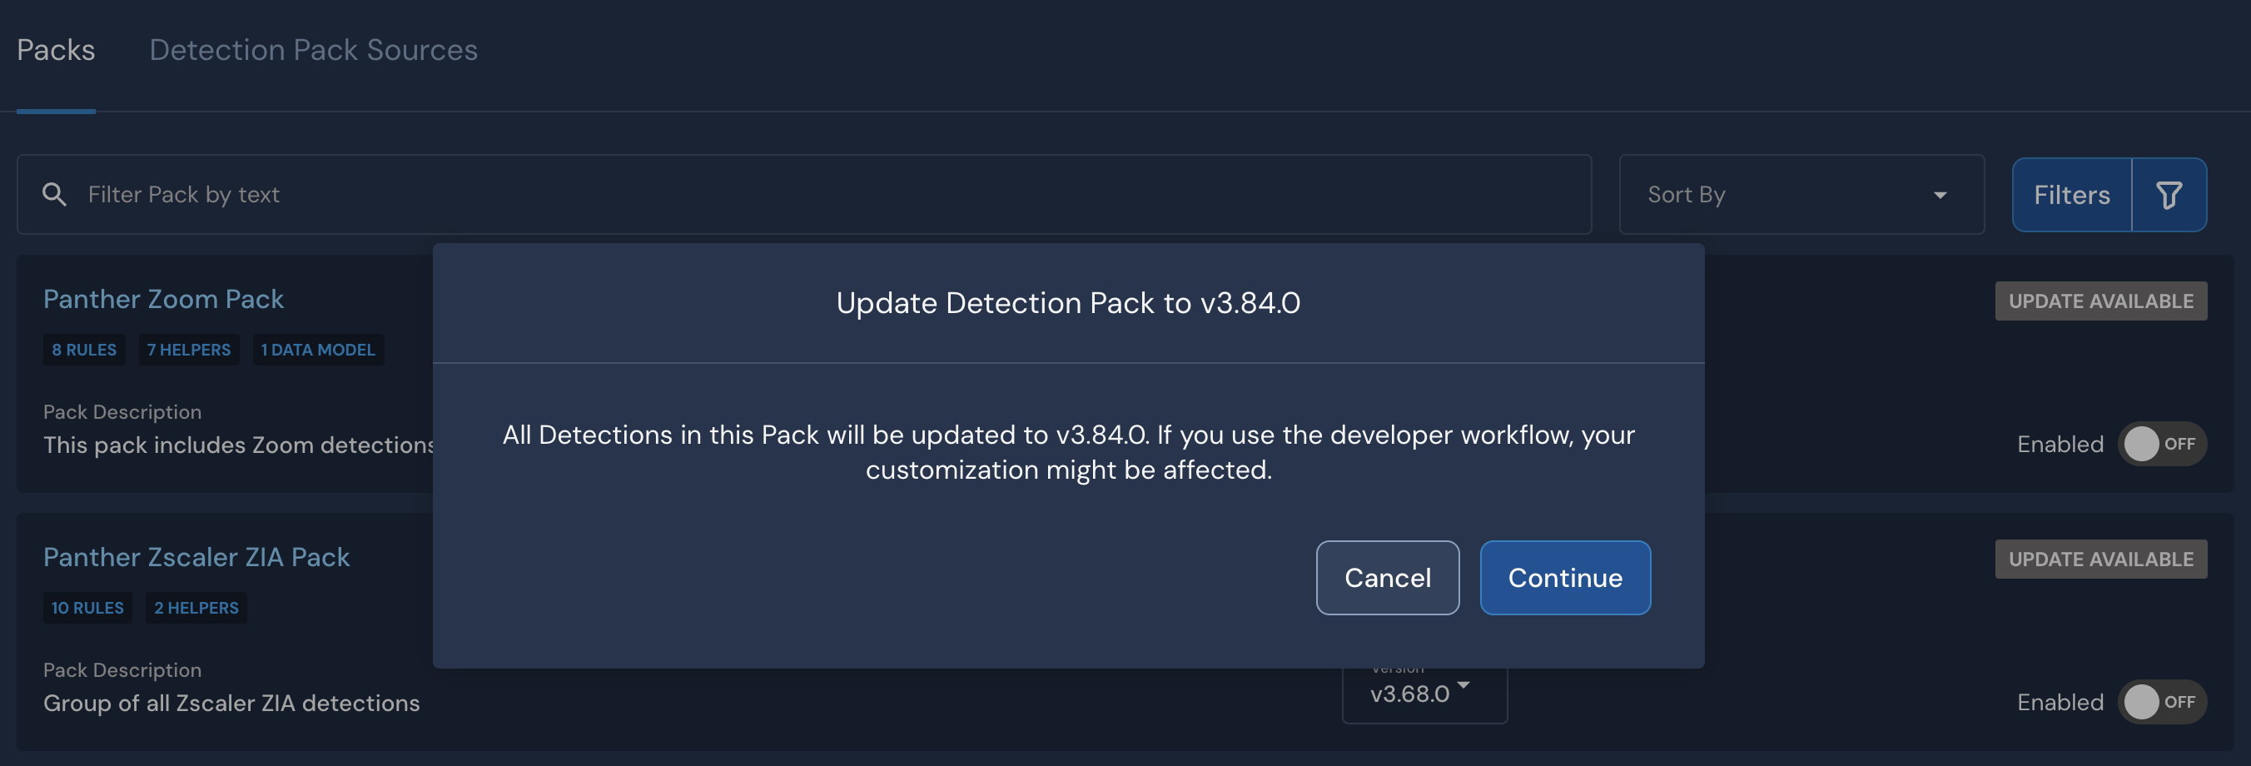Toggle the Enabled switch for Panther Zoom Pack
The width and height of the screenshot is (2251, 766).
pyautogui.click(x=2162, y=443)
